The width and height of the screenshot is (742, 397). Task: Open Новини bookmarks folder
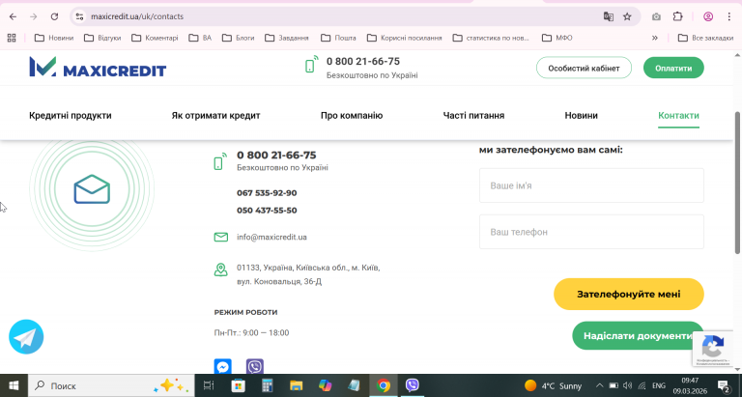(54, 38)
